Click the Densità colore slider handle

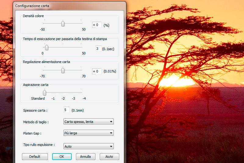point(63,24)
